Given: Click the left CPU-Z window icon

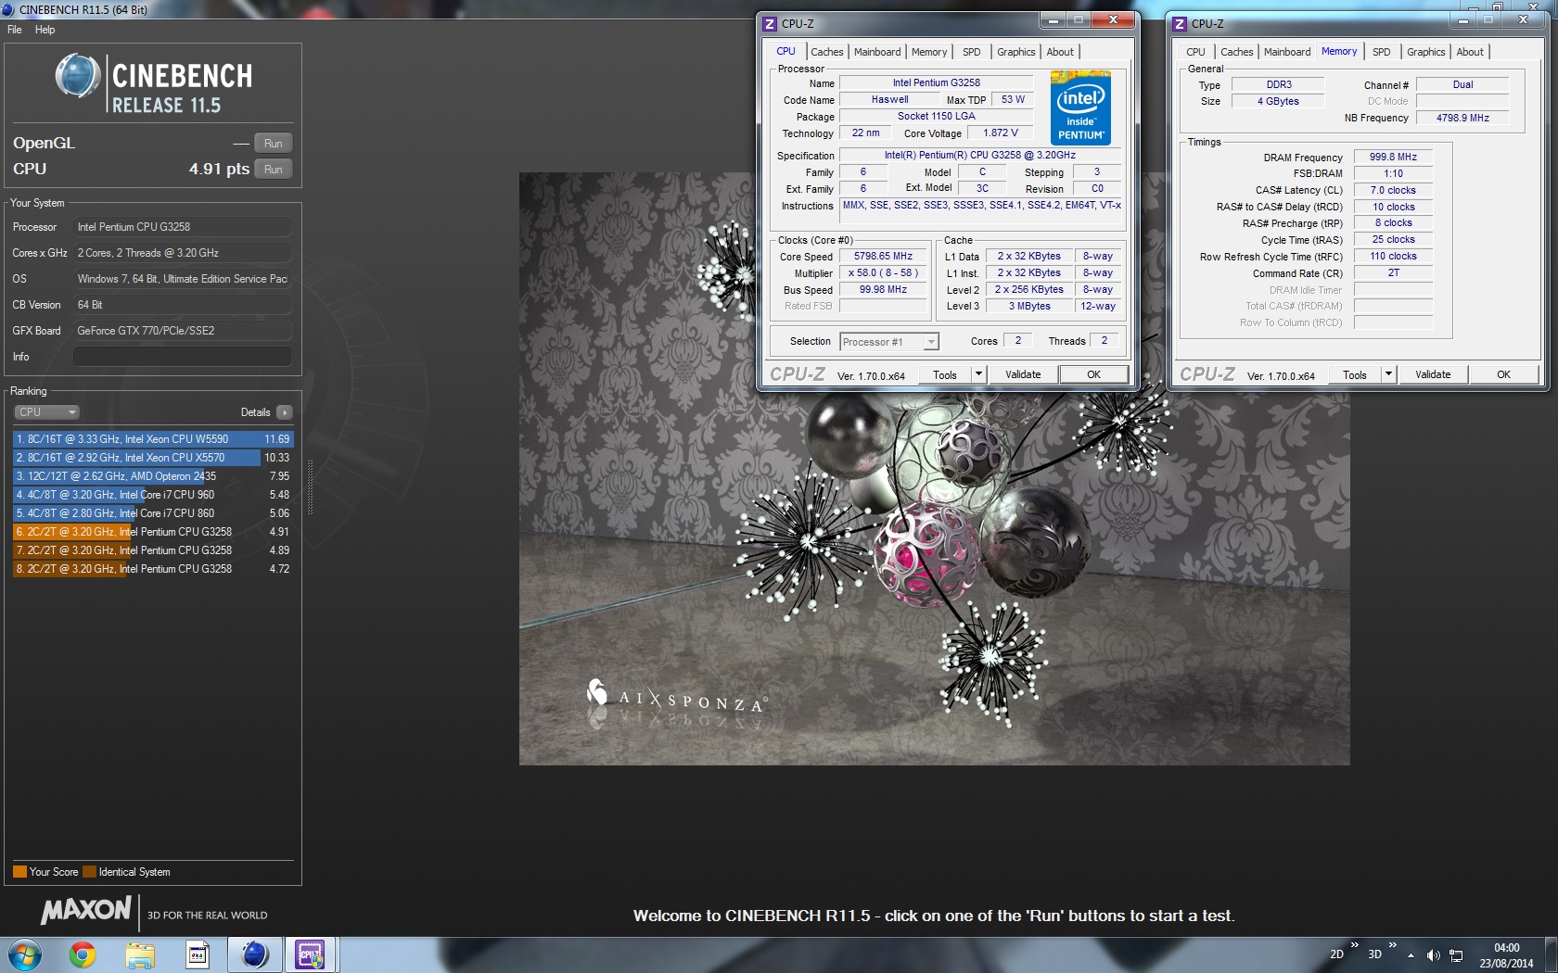Looking at the screenshot, I should 770,24.
